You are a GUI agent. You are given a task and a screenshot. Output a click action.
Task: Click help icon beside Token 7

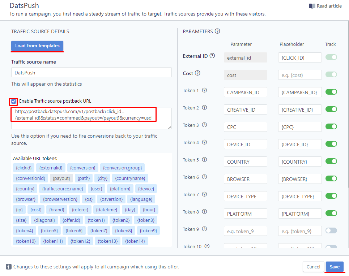(x=204, y=194)
